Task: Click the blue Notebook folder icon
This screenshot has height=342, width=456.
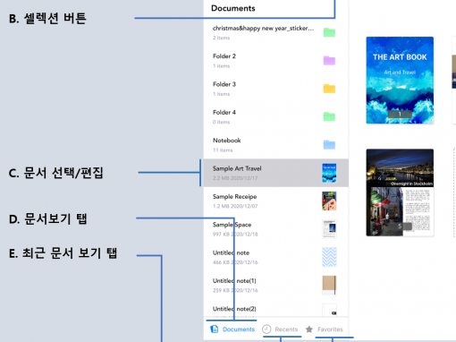Action: coord(329,144)
